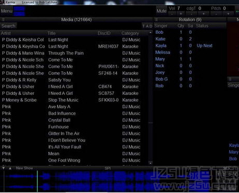Image resolution: width=239 pixels, height=193 pixels.
Task: Click the SPI label above the waveform
Action: 108,168
